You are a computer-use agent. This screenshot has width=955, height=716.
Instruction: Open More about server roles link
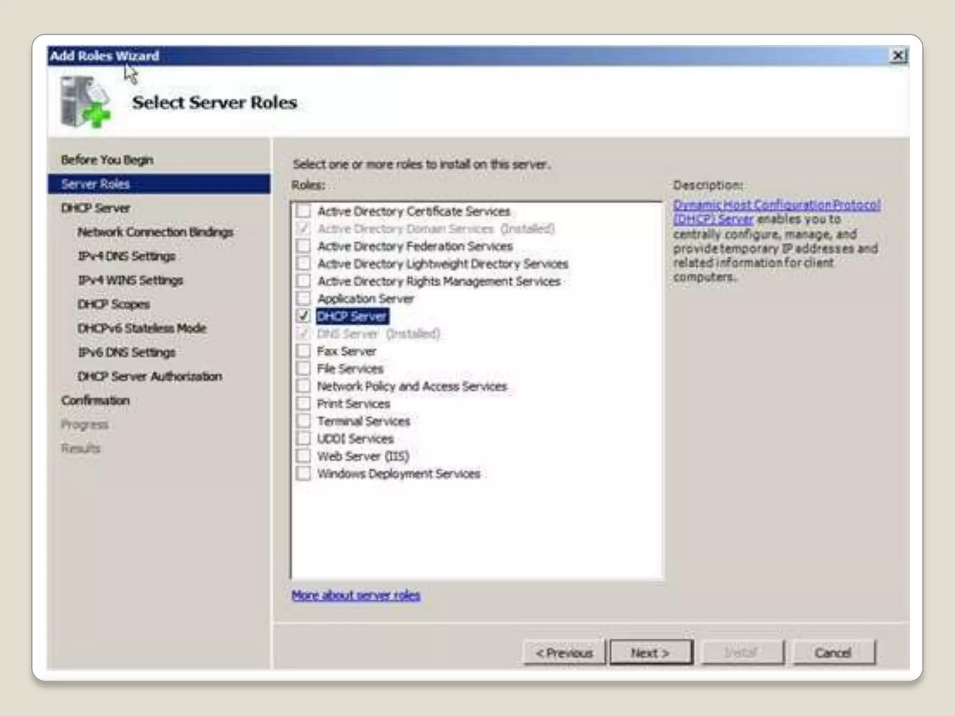click(356, 595)
